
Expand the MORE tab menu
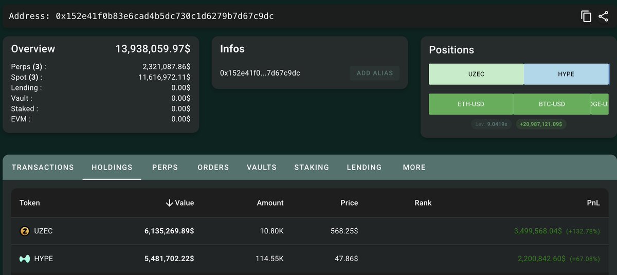414,167
